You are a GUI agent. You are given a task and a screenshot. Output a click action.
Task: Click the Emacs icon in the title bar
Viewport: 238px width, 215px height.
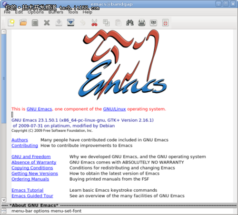pos(5,4)
